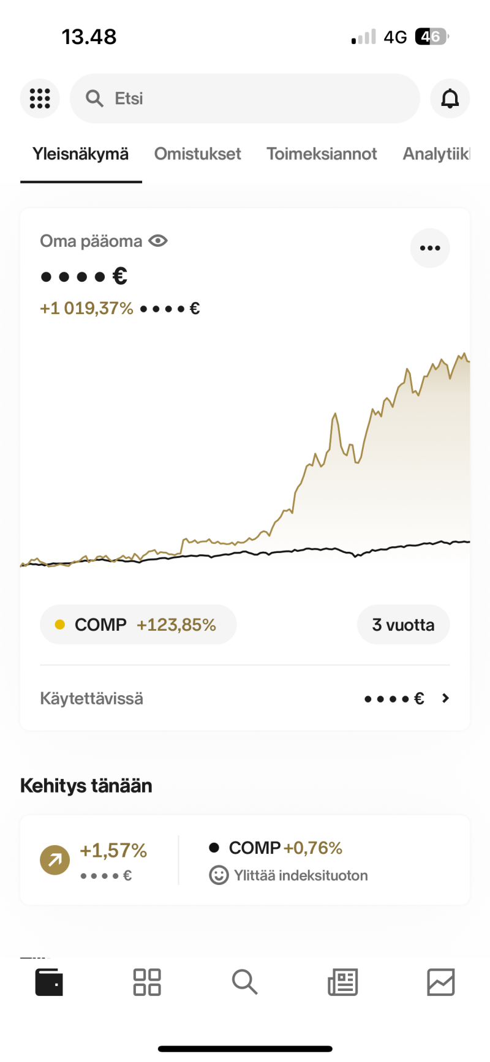Switch to the Omistukset tab

click(197, 154)
